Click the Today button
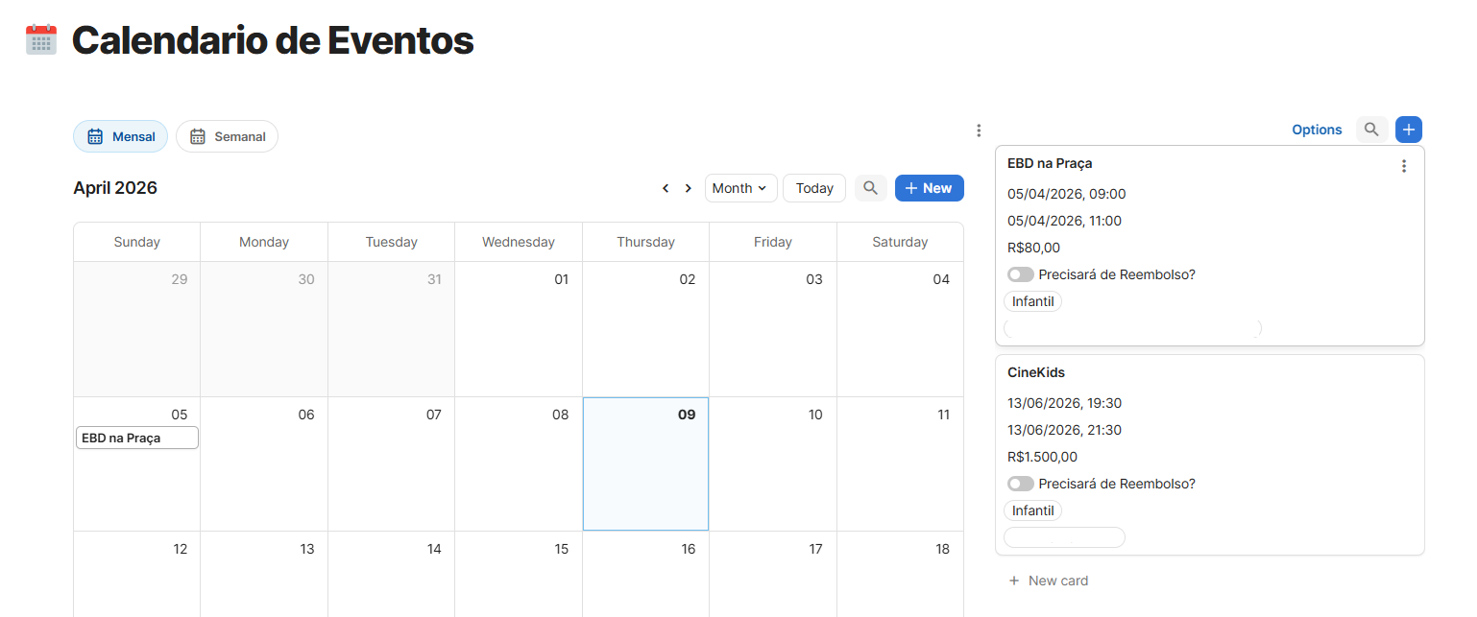 813,188
